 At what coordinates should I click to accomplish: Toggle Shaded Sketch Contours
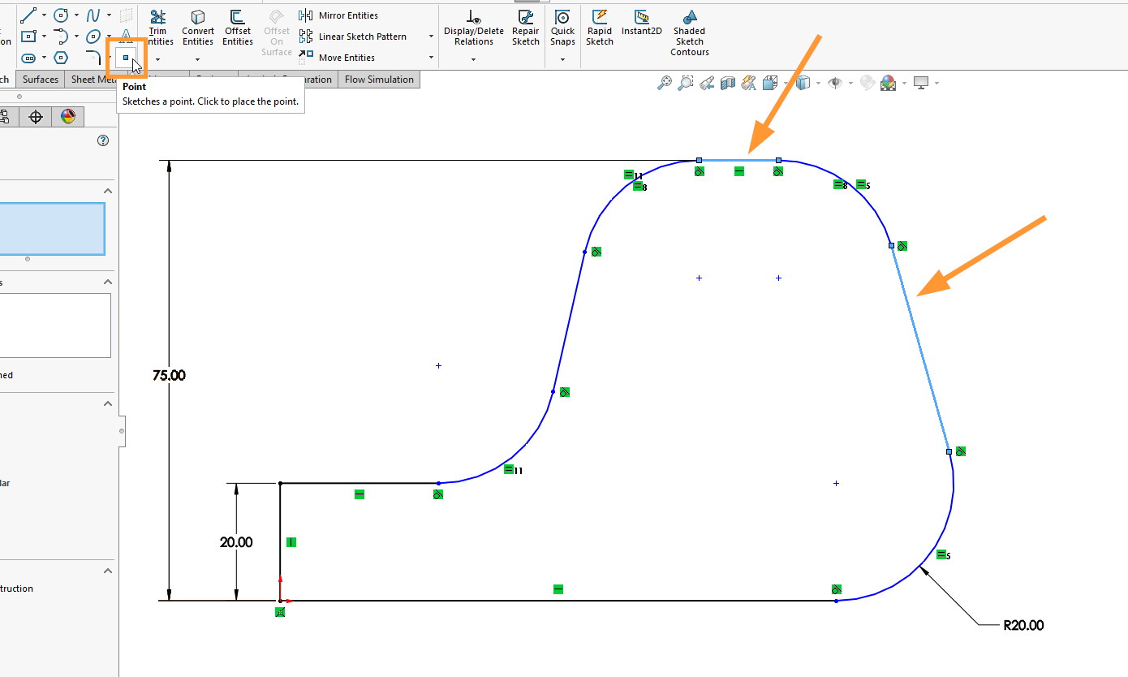[x=689, y=31]
